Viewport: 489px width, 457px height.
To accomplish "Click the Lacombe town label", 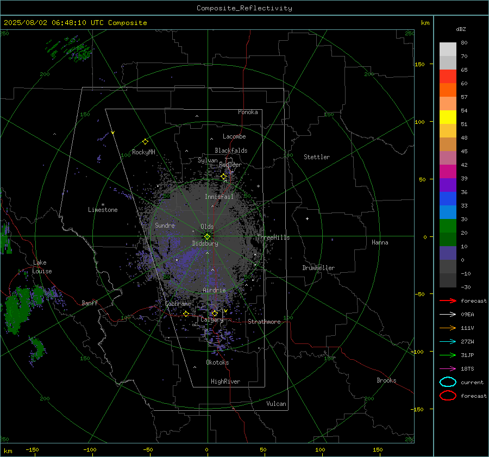I will click(234, 136).
